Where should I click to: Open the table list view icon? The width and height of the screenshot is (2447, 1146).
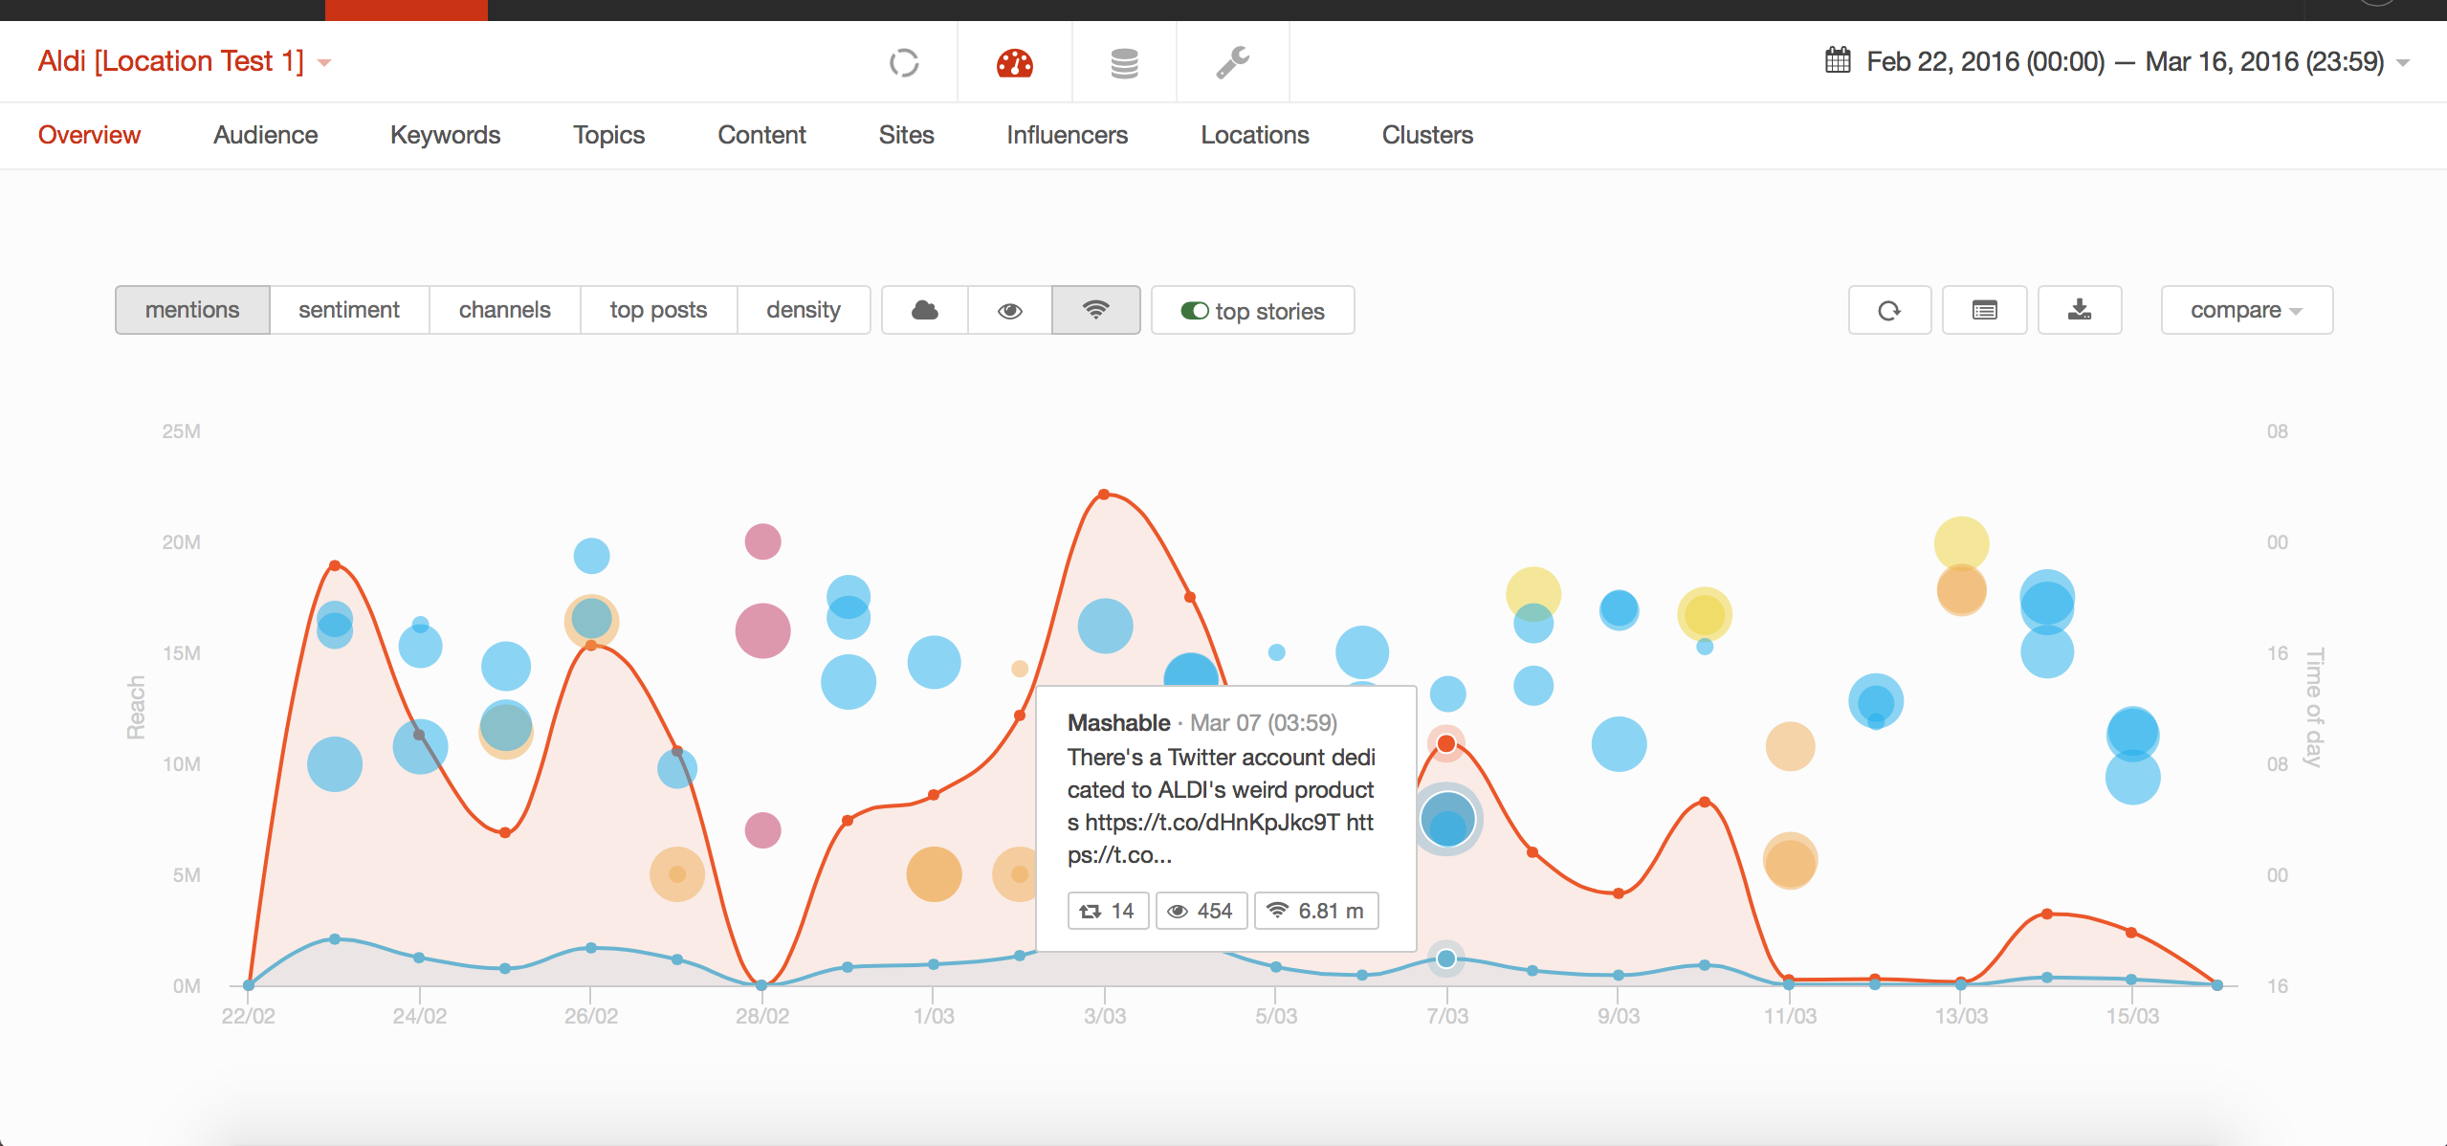pos(1984,310)
